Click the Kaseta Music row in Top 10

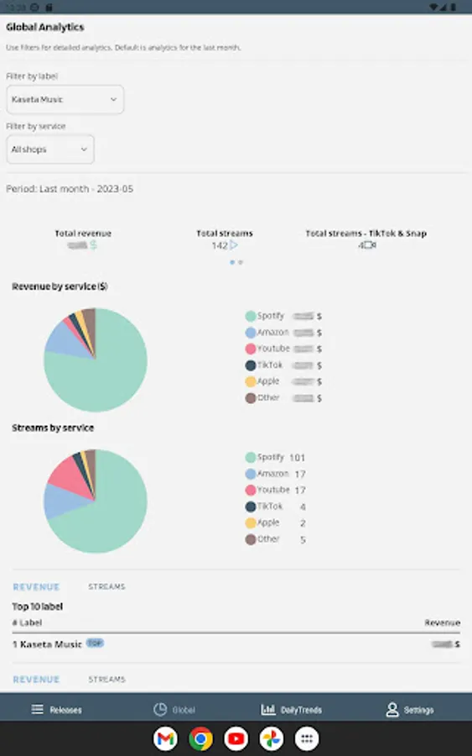click(x=236, y=644)
